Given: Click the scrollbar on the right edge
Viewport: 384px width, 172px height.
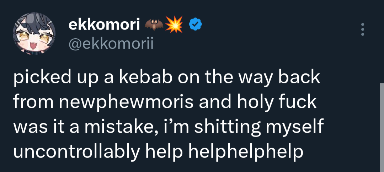Looking at the screenshot, I should click(382, 128).
